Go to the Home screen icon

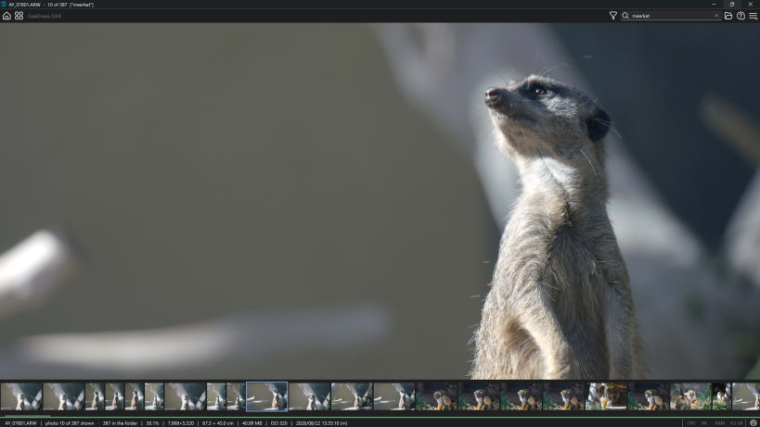(6, 16)
